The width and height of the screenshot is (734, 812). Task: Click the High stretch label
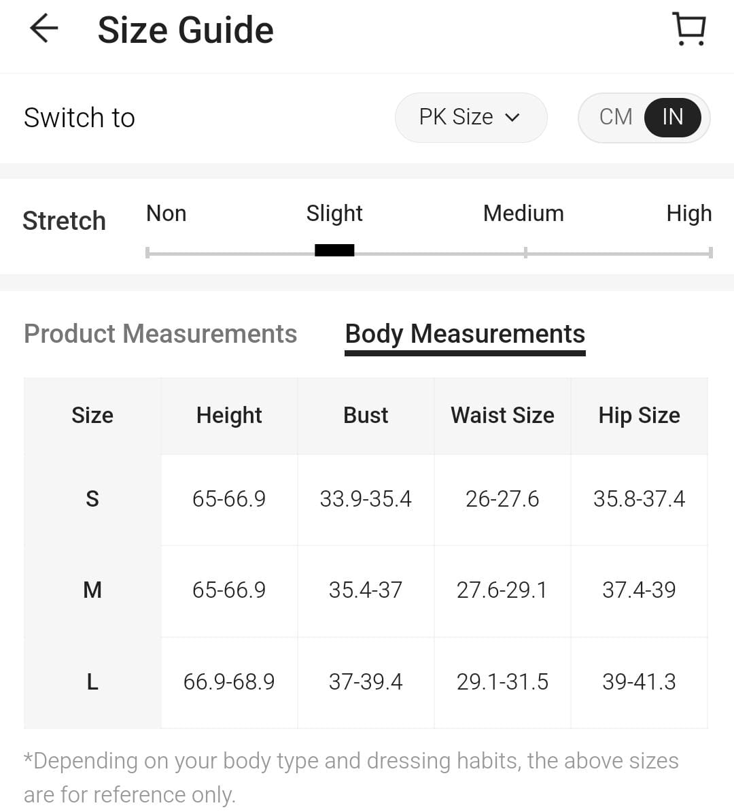pyautogui.click(x=688, y=214)
